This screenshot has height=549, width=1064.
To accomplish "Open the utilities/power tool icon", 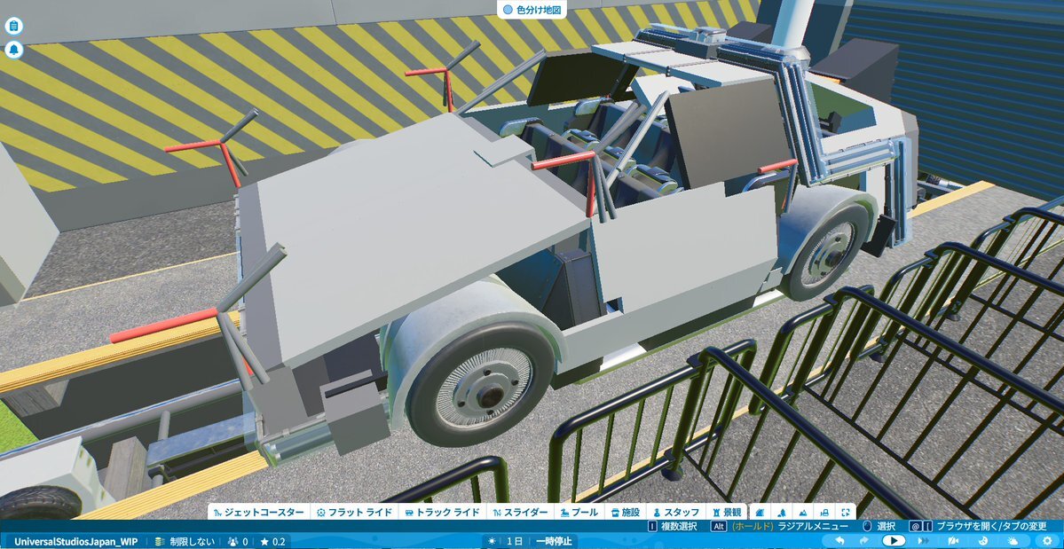I will click(x=824, y=513).
